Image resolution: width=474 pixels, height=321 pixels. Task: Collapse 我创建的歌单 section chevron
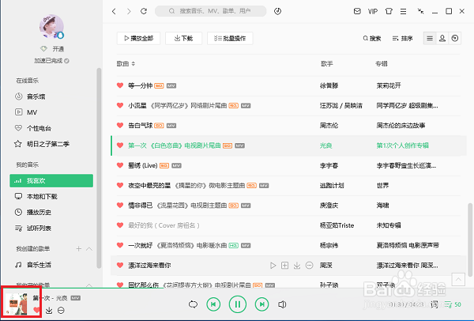(x=89, y=249)
